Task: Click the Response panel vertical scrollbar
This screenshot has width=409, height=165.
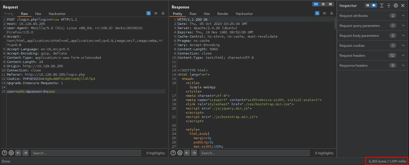Action: pyautogui.click(x=335, y=24)
